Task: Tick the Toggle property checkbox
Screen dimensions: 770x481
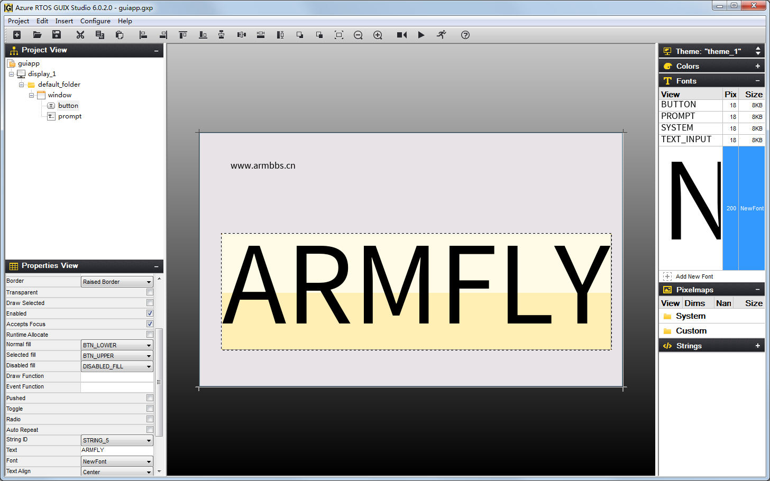Action: [x=150, y=409]
